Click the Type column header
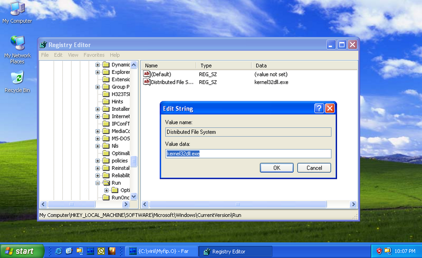Image resolution: width=422 pixels, height=258 pixels. click(x=224, y=65)
